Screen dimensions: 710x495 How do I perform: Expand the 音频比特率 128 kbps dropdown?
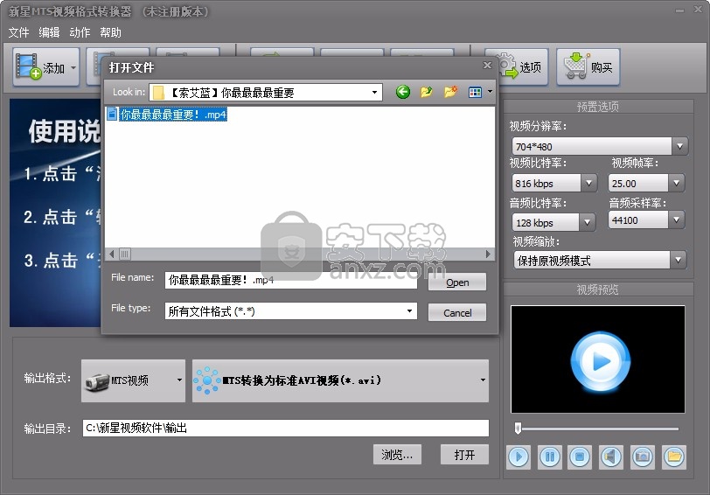(x=587, y=222)
